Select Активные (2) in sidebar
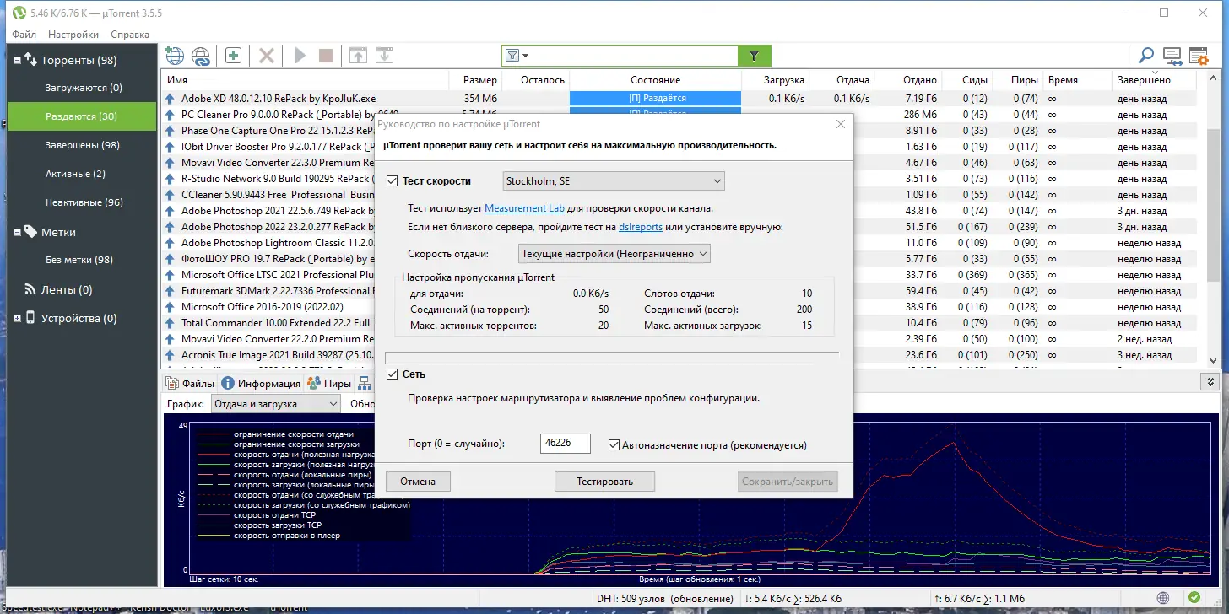This screenshot has width=1229, height=614. 74,174
